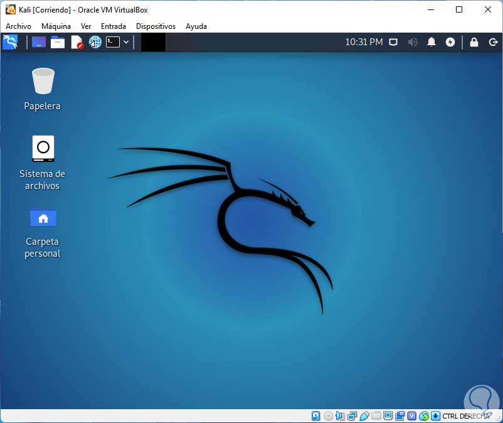Select the first black workspace thumbnail
503x423 pixels.
pos(153,42)
